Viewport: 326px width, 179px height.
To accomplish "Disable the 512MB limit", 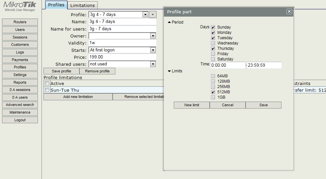I will [213, 92].
